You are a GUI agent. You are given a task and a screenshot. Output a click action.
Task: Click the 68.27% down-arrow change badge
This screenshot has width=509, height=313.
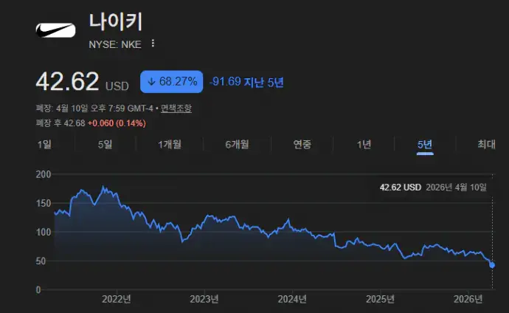(x=171, y=81)
